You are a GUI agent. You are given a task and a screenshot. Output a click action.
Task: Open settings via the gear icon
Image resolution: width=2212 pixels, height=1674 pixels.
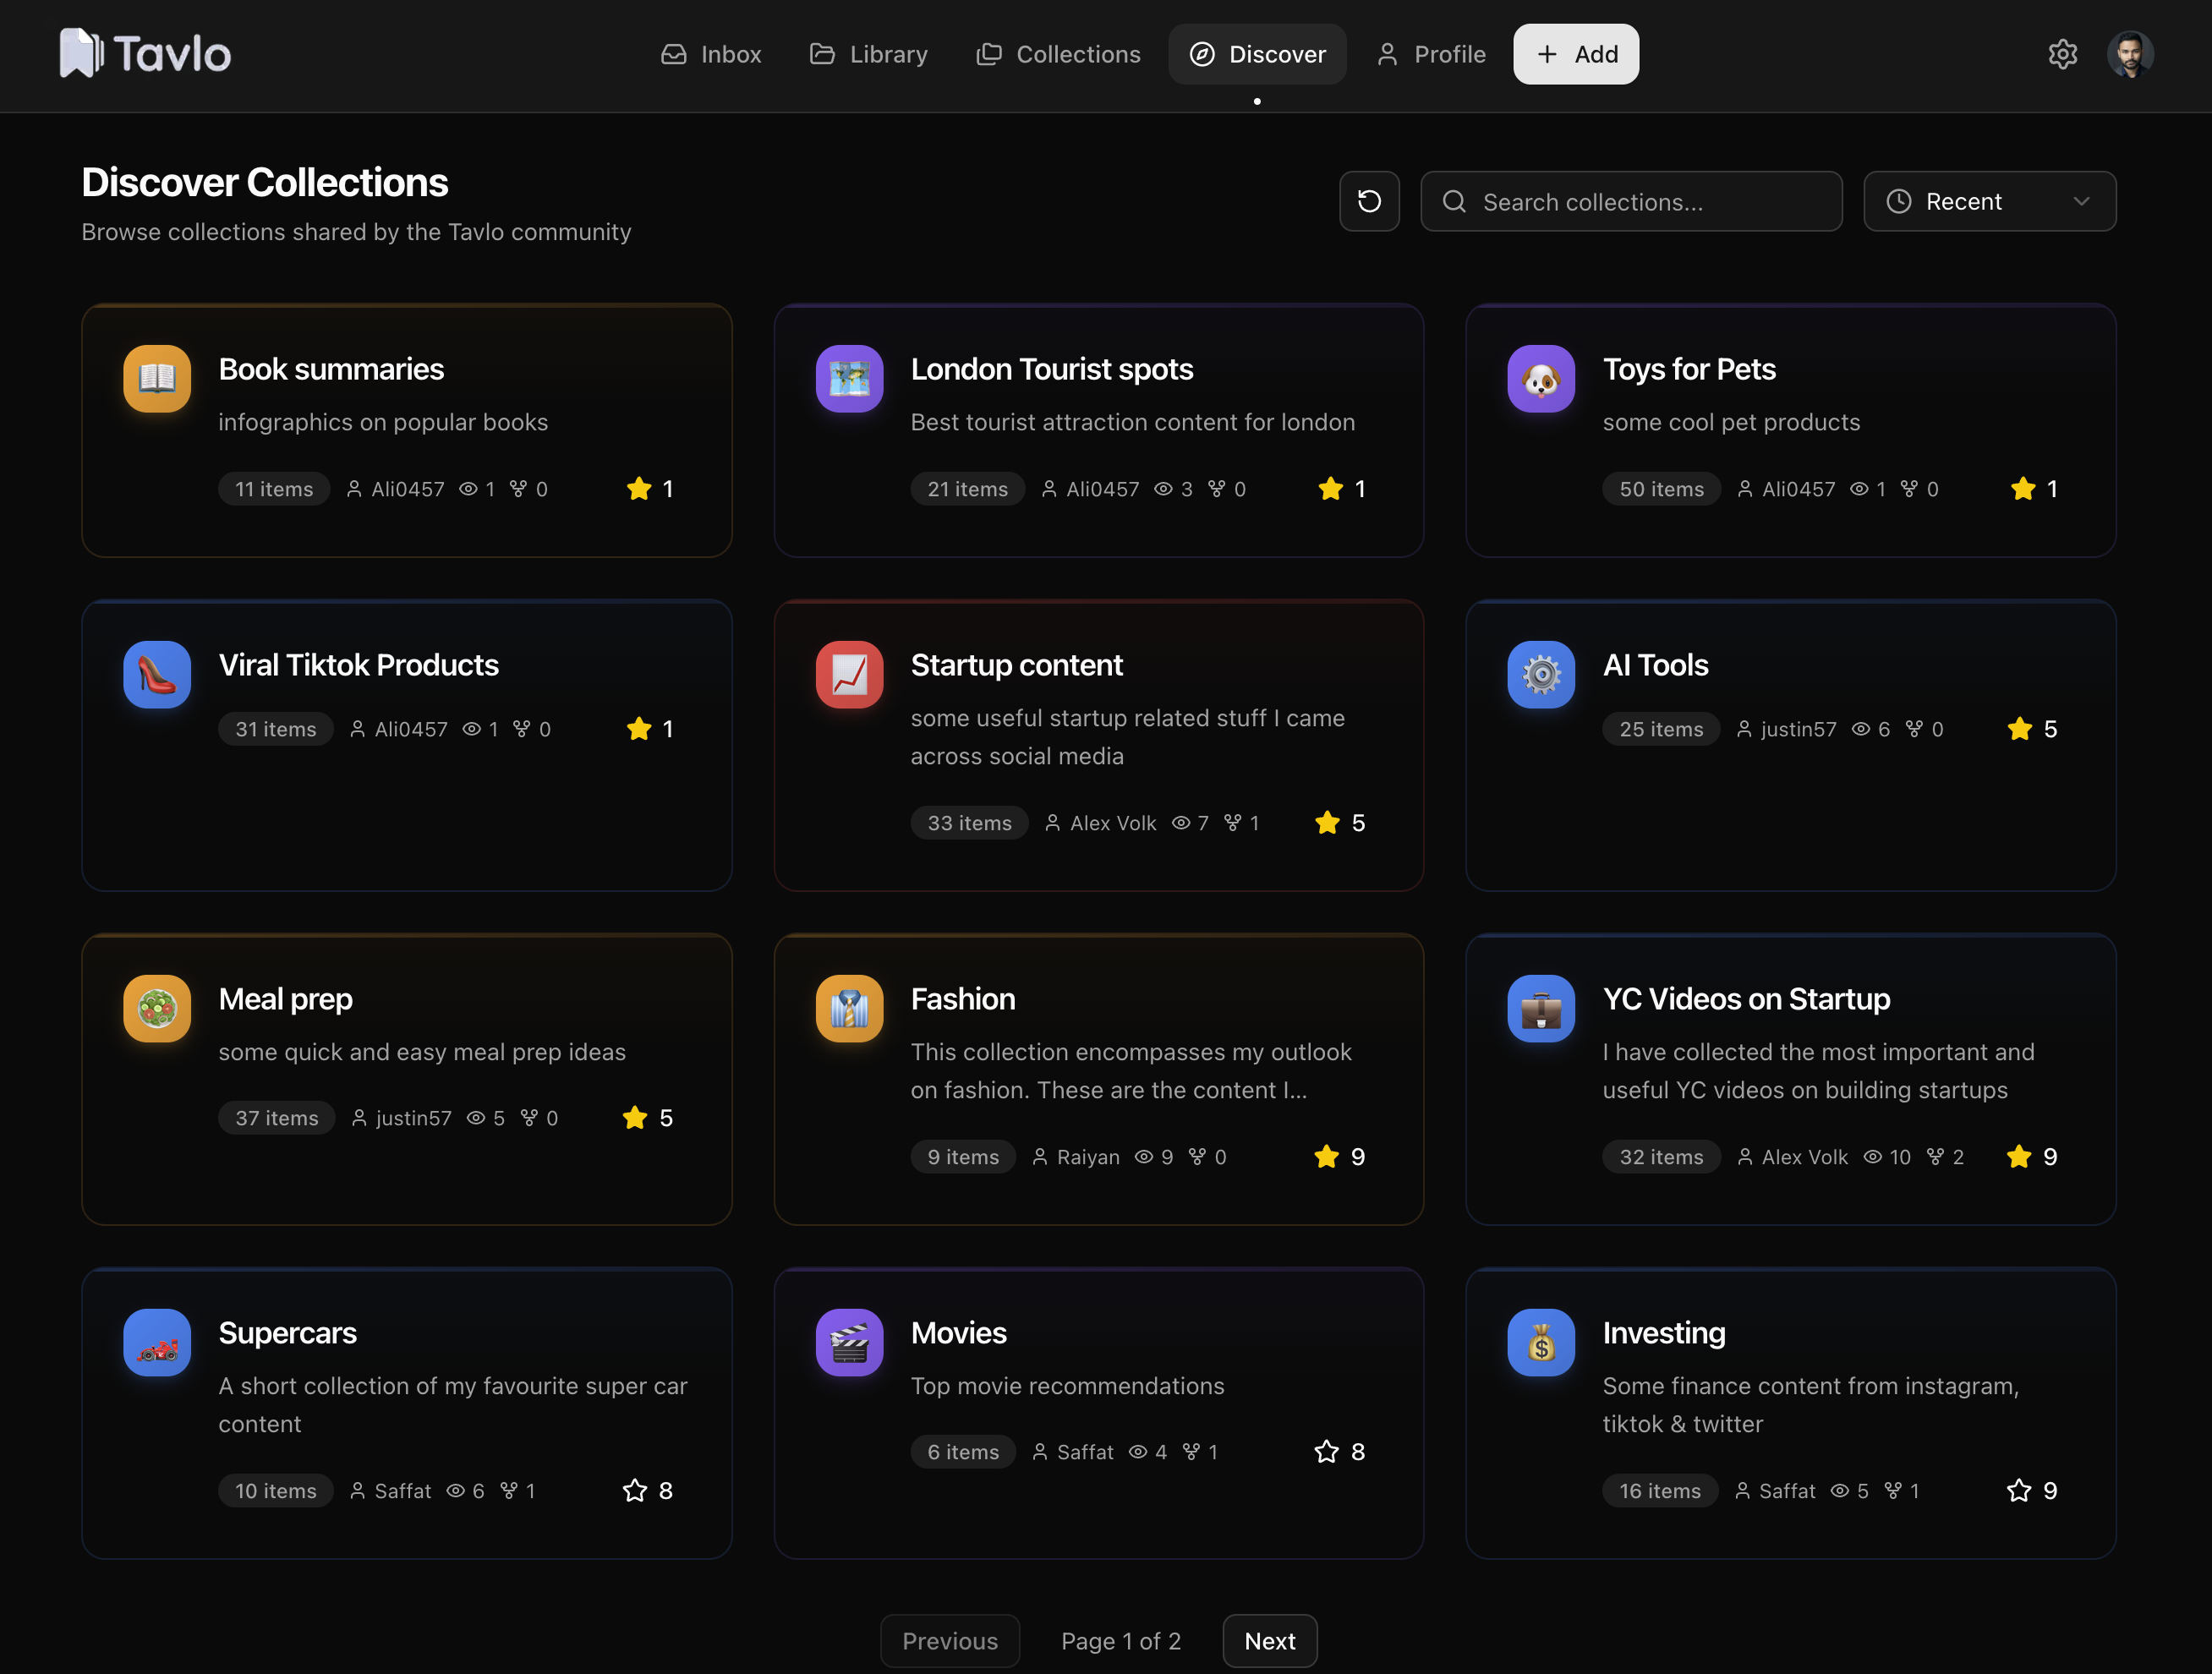point(2062,54)
